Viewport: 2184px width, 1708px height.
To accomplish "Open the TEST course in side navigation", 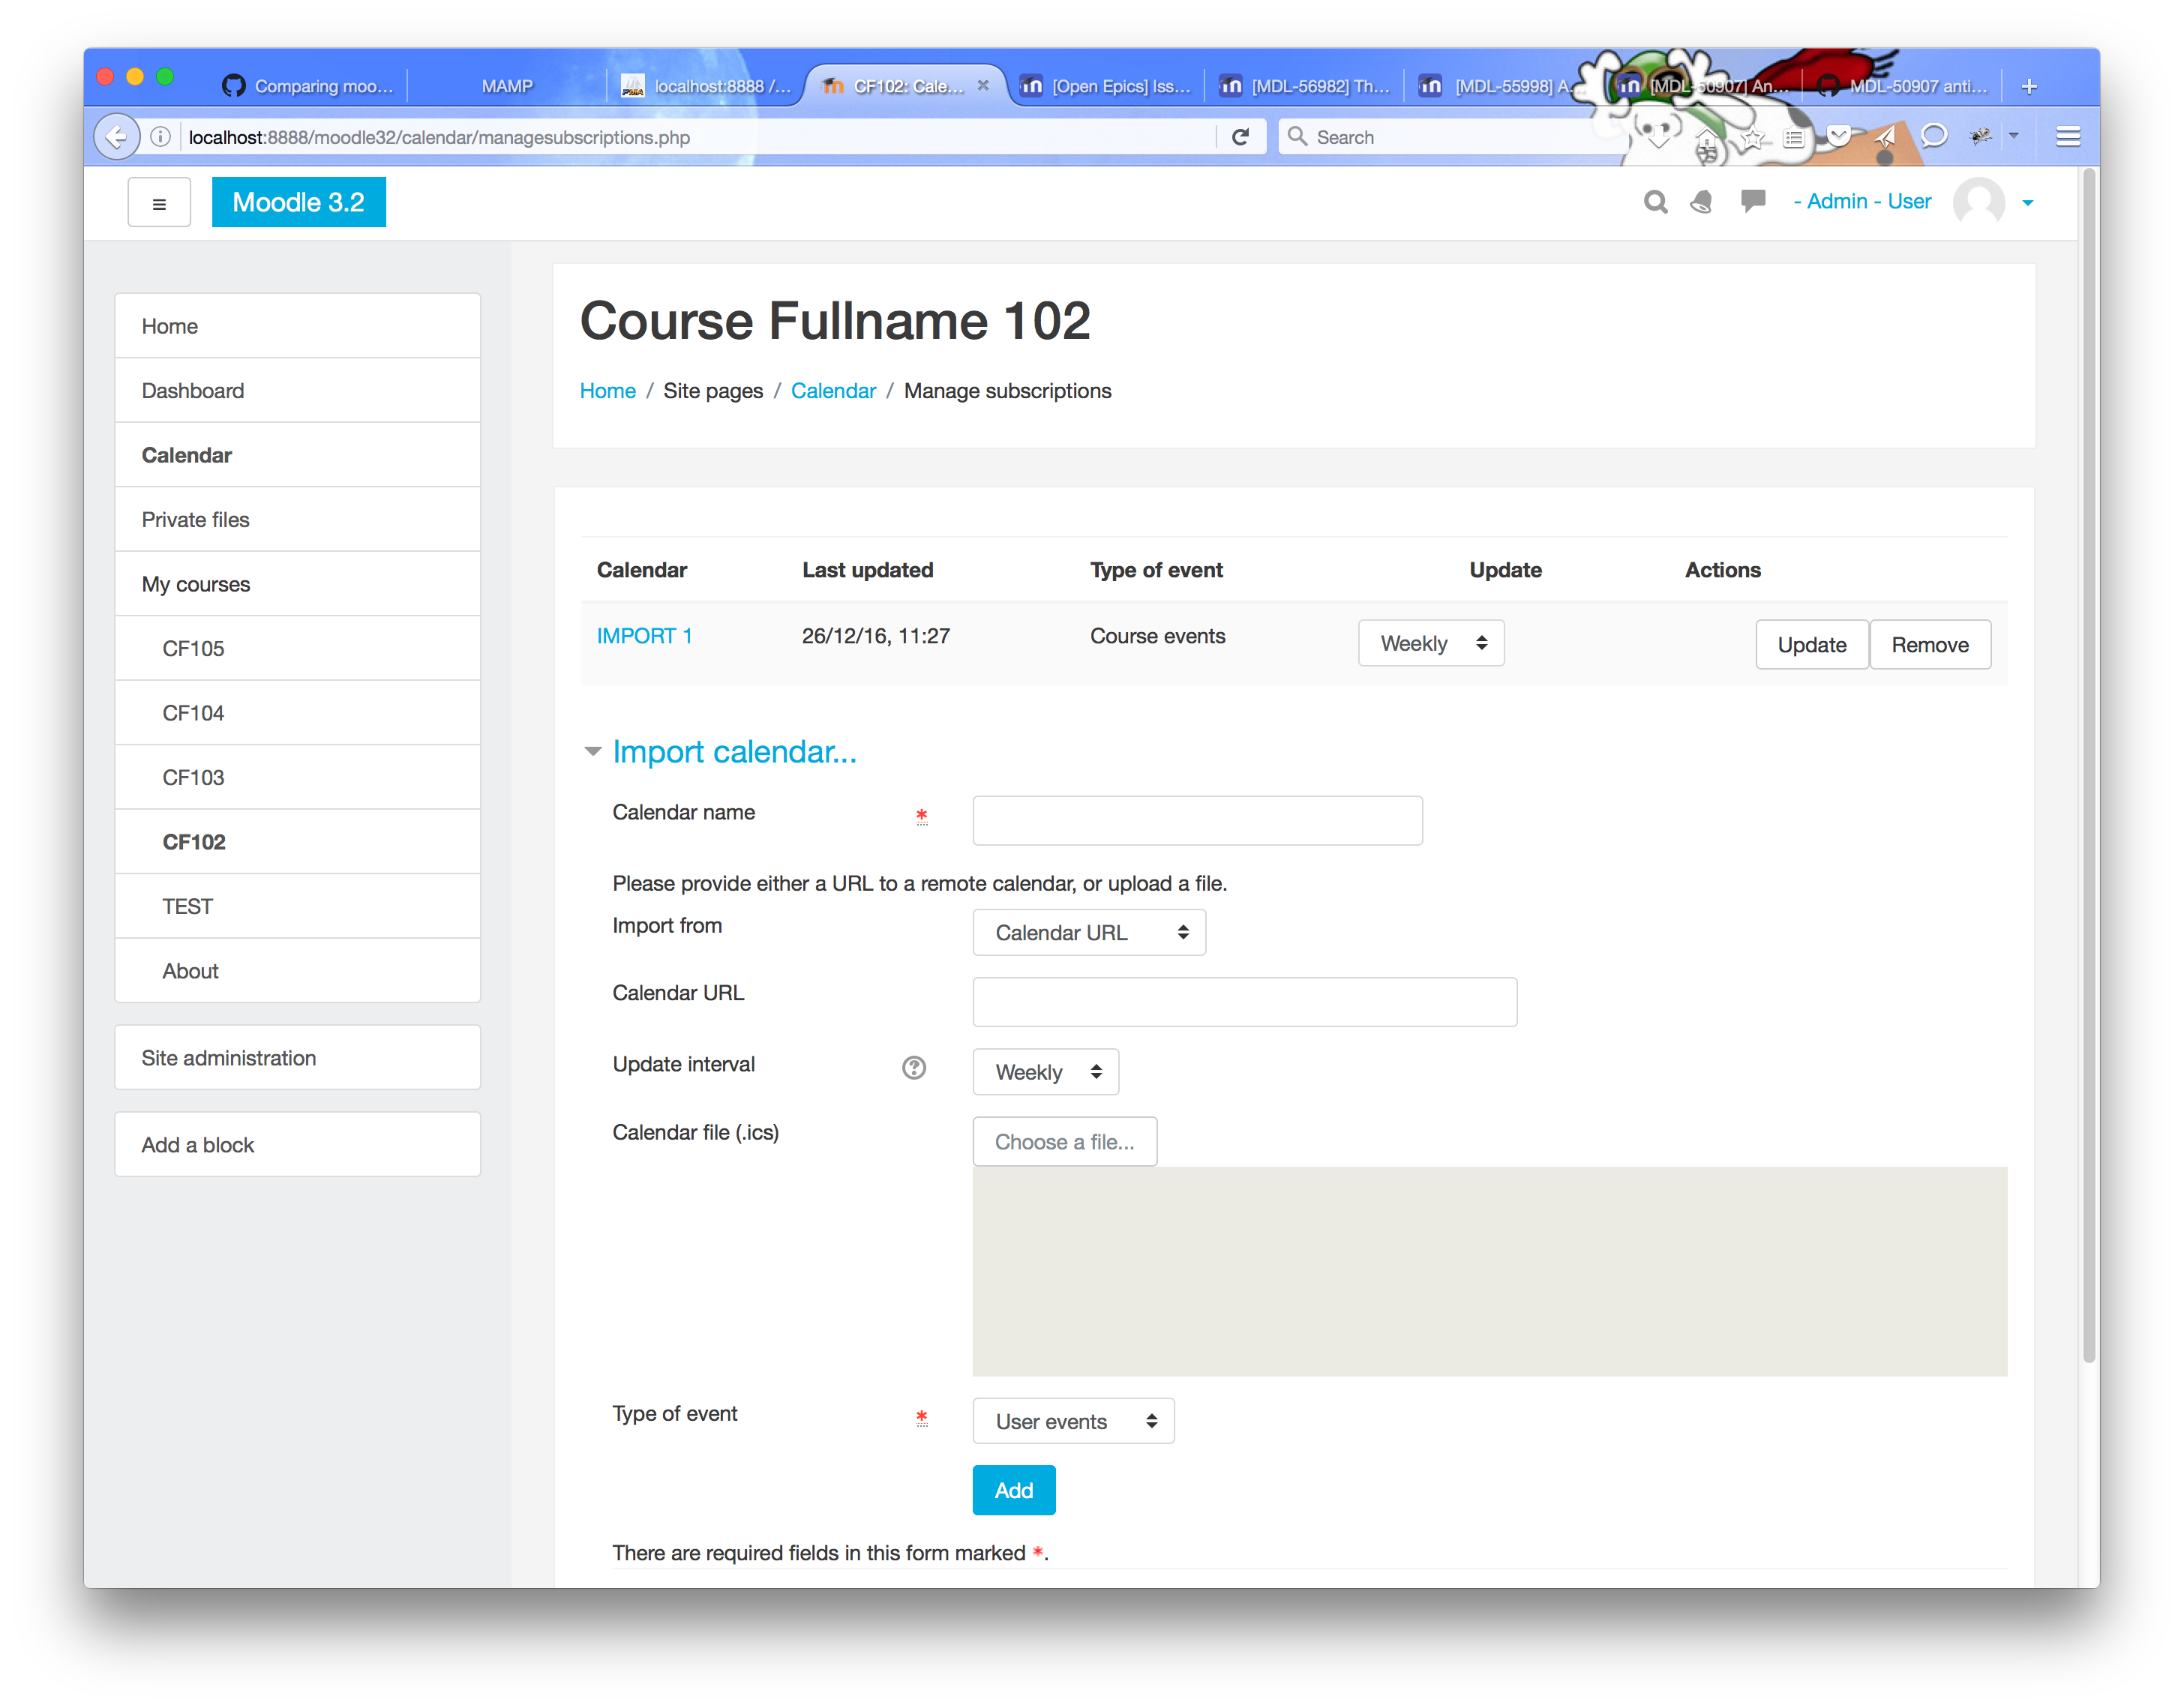I will click(x=298, y=907).
